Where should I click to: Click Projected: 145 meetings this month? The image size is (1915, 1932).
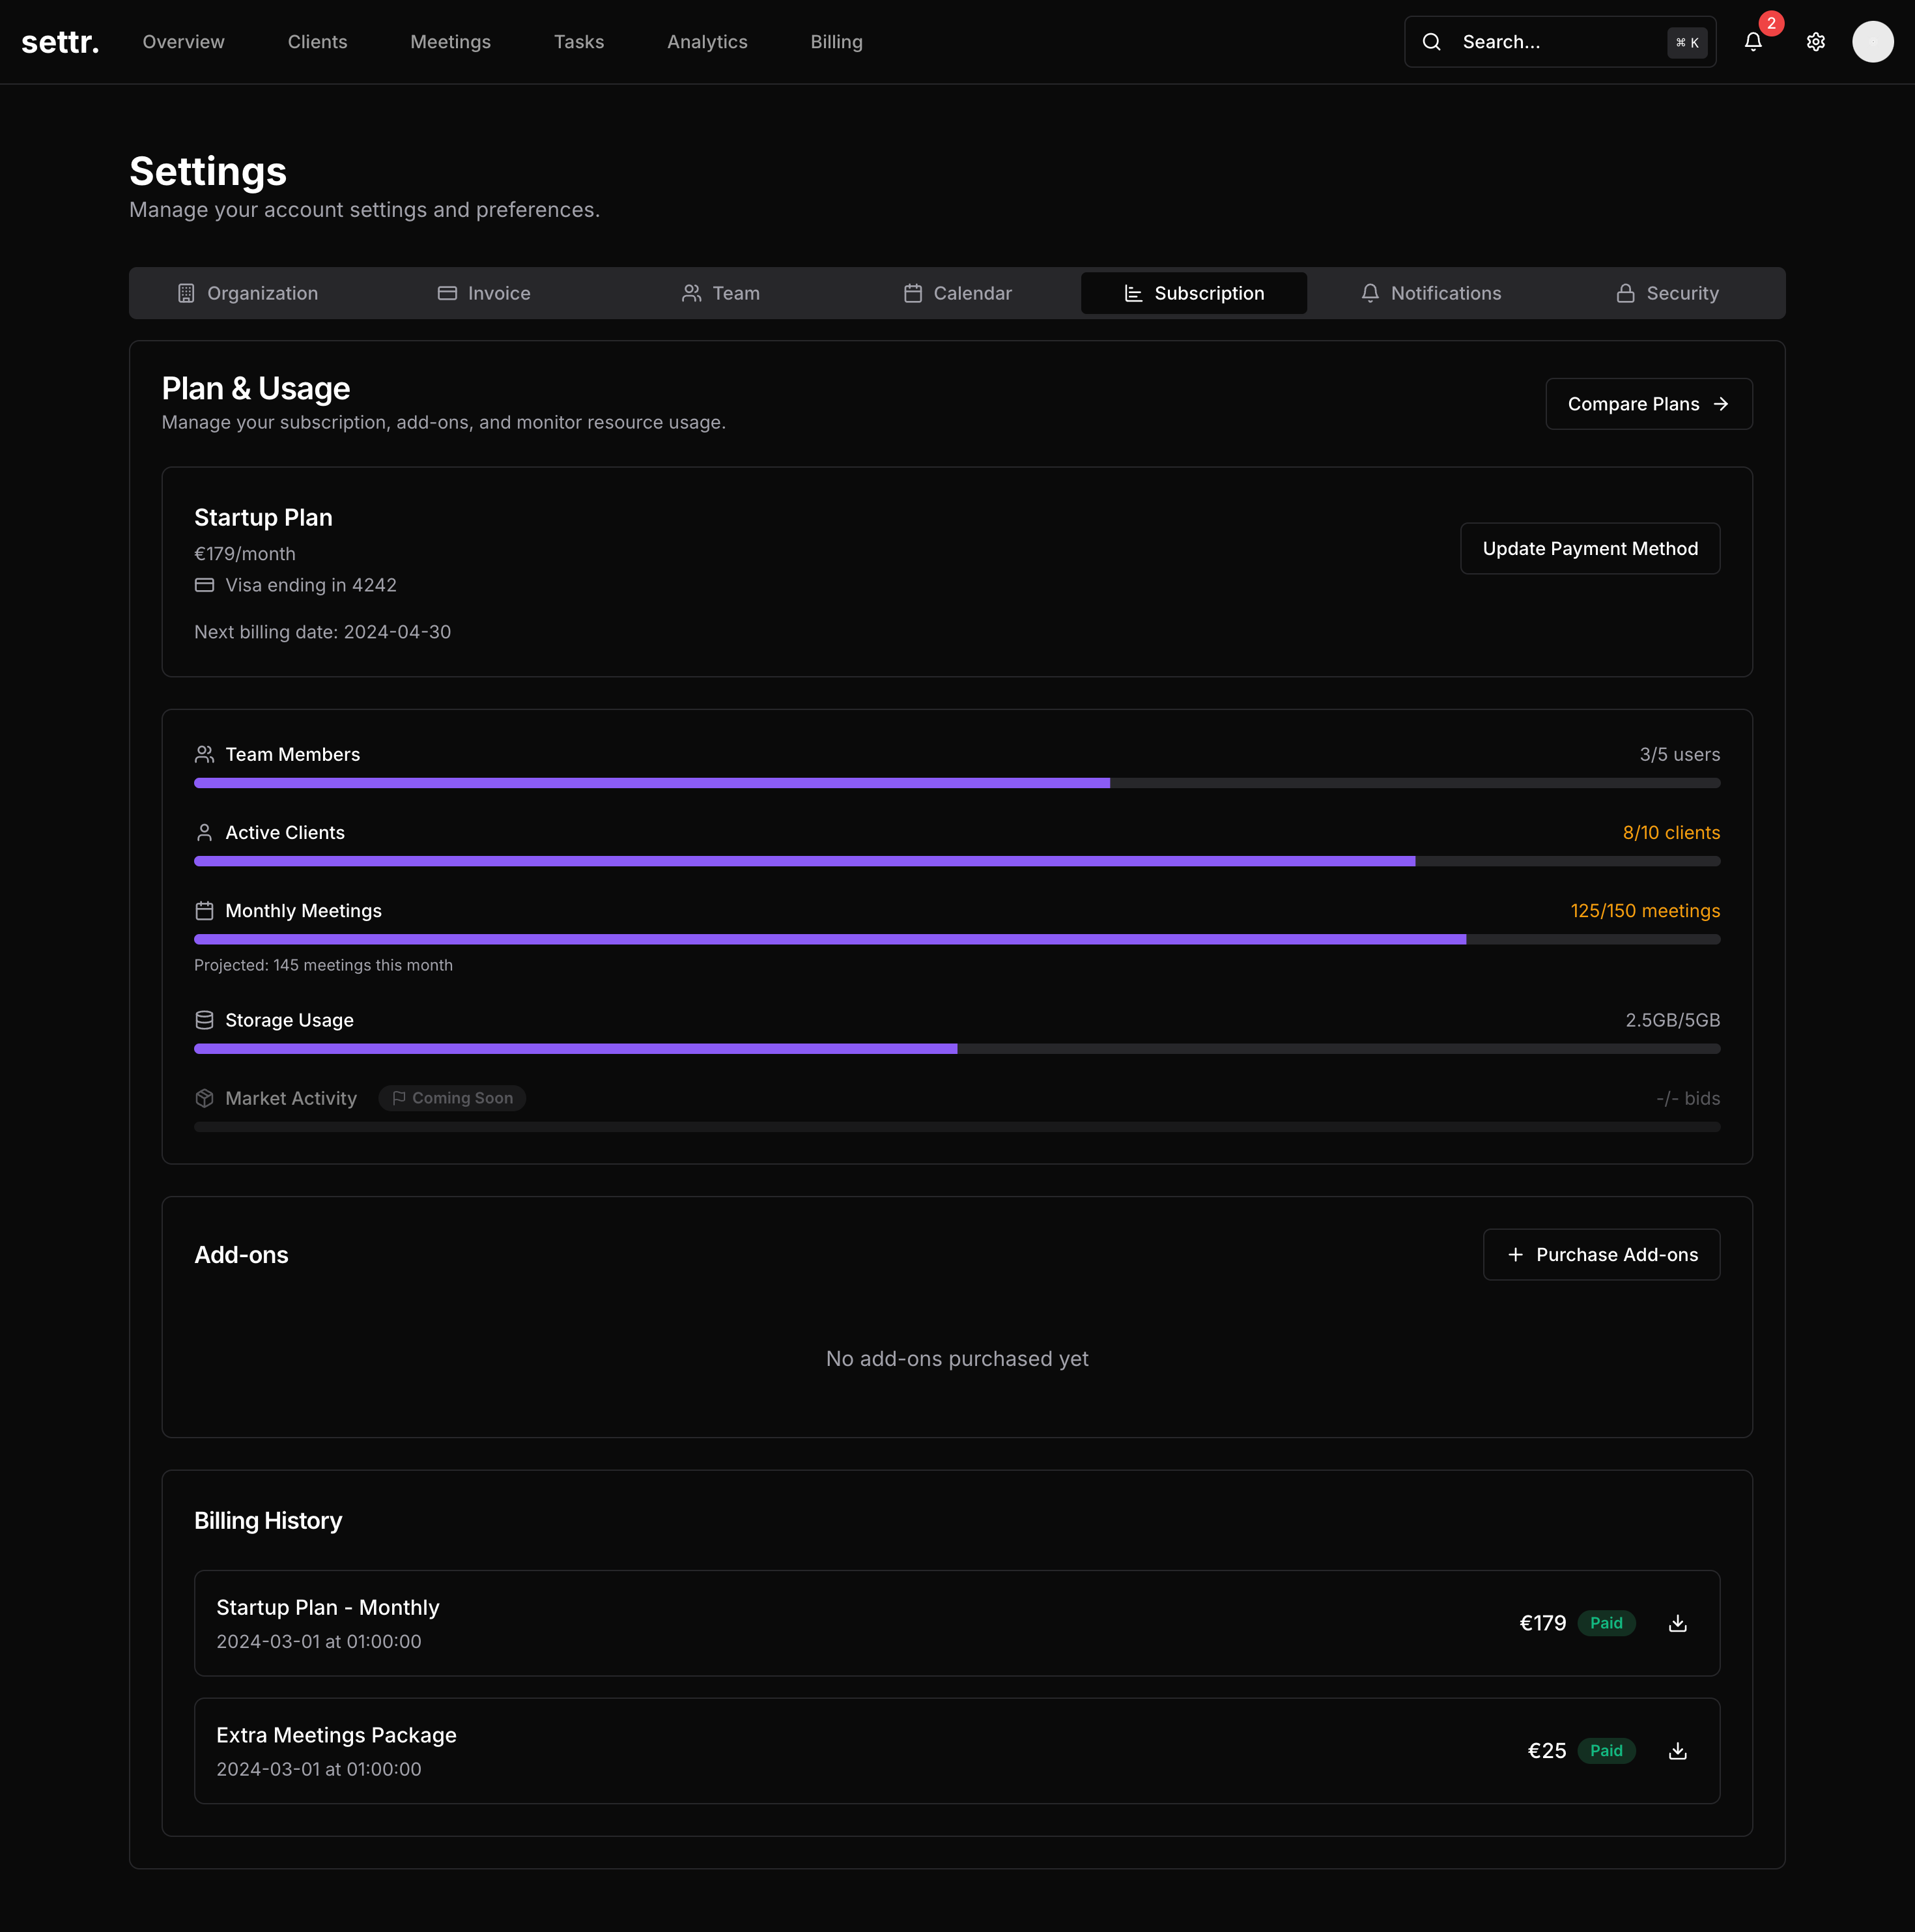coord(323,965)
